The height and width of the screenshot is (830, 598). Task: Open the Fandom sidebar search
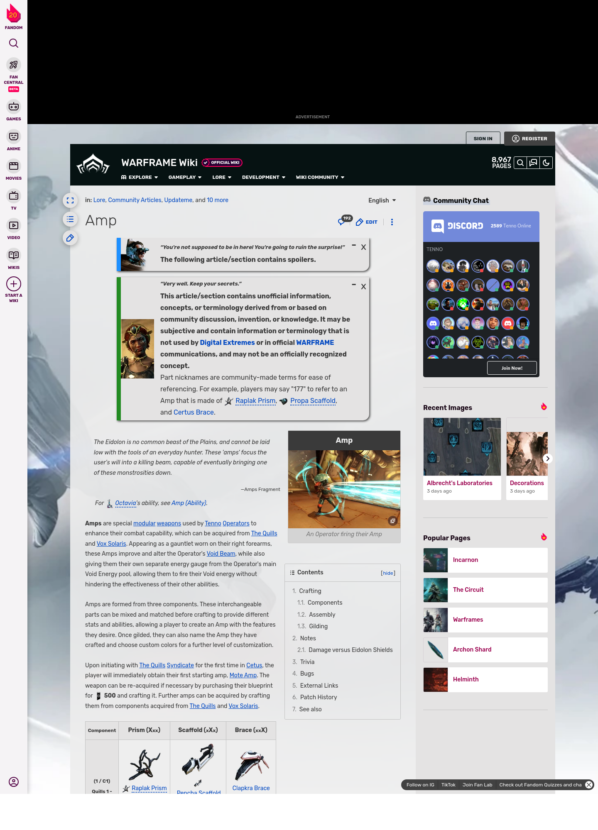[x=14, y=43]
